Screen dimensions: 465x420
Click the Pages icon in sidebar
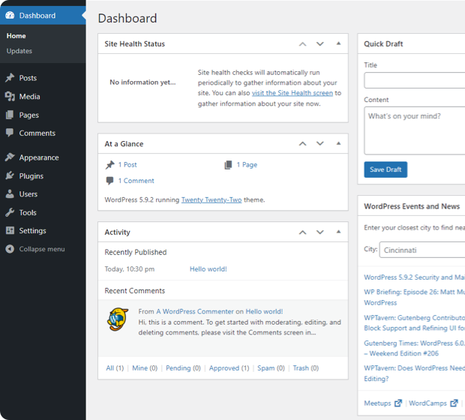(10, 115)
